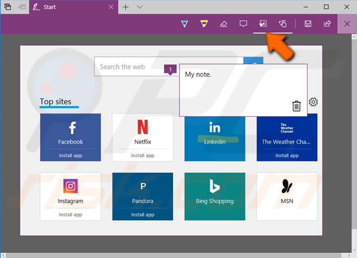Click the Top sites heading
Viewport: 357px width, 258px height.
click(x=56, y=101)
